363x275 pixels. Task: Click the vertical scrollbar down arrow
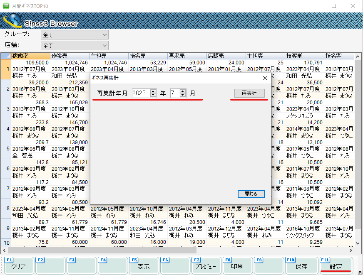pyautogui.click(x=358, y=243)
